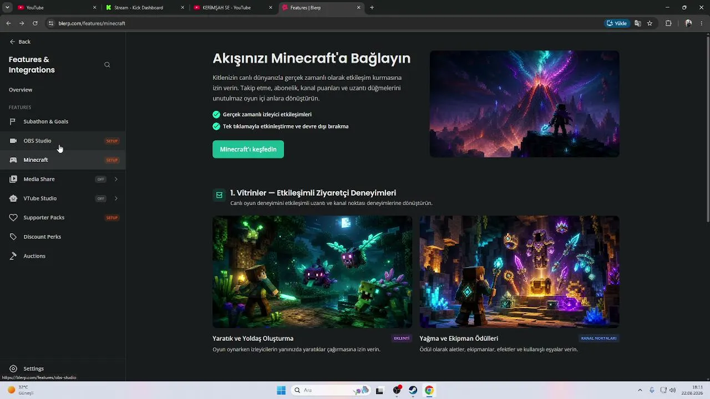This screenshot has height=399, width=710.
Task: Click the Back arrow icon in sidebar
Action: (x=12, y=42)
